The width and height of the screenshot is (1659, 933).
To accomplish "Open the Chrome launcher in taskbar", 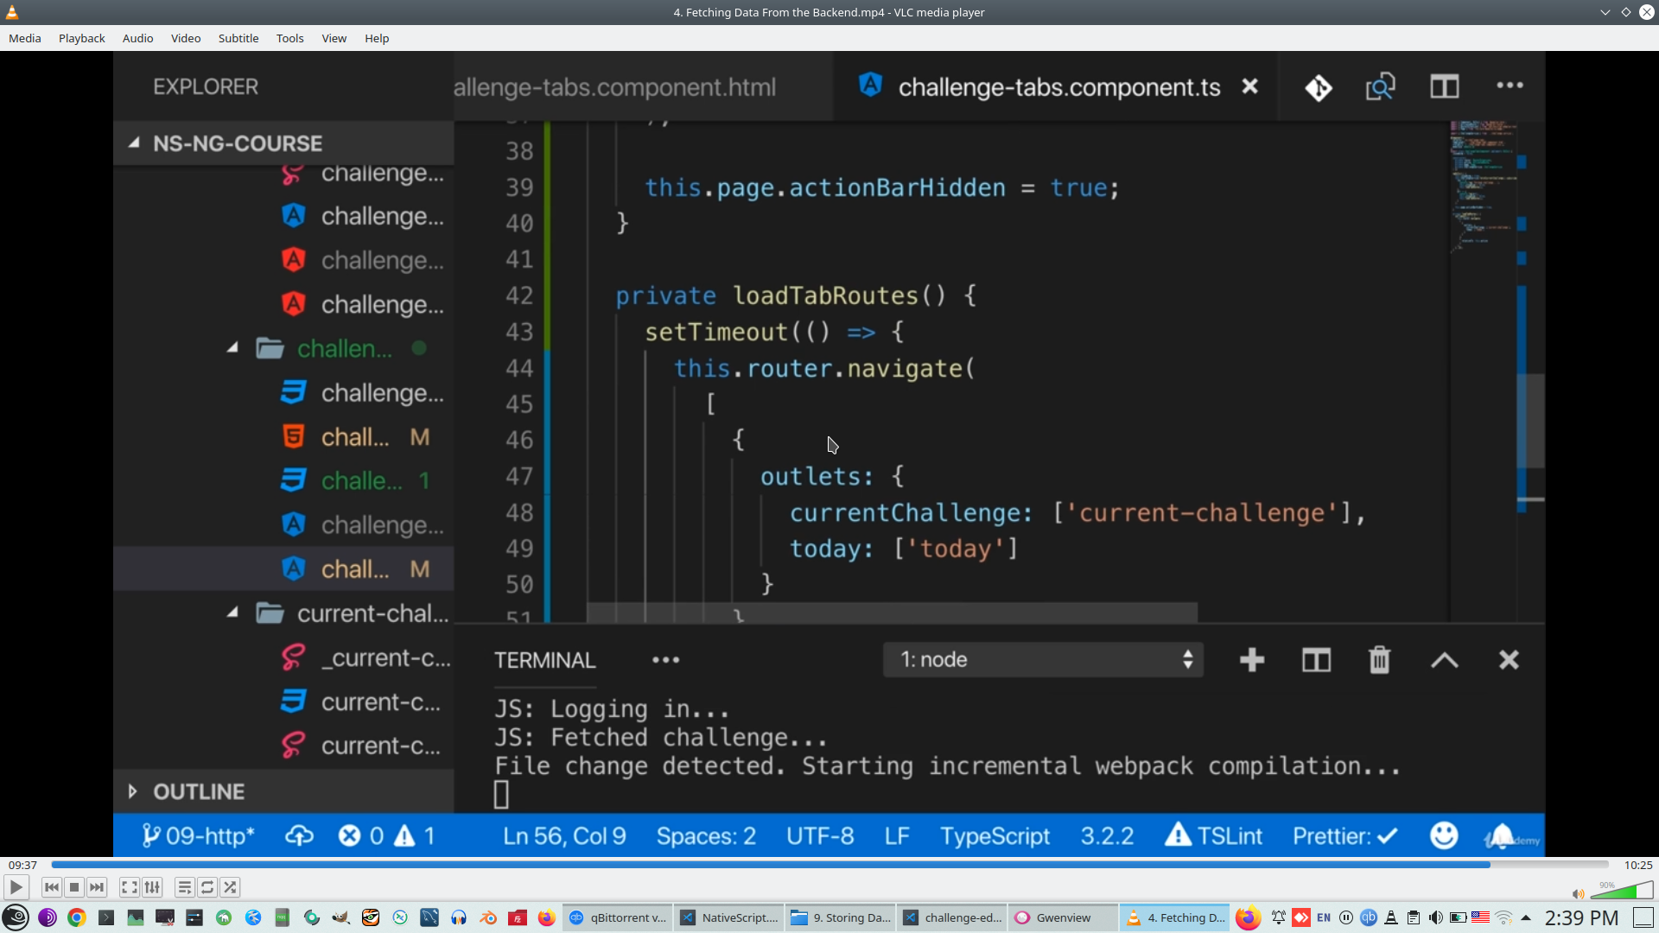I will [x=77, y=917].
